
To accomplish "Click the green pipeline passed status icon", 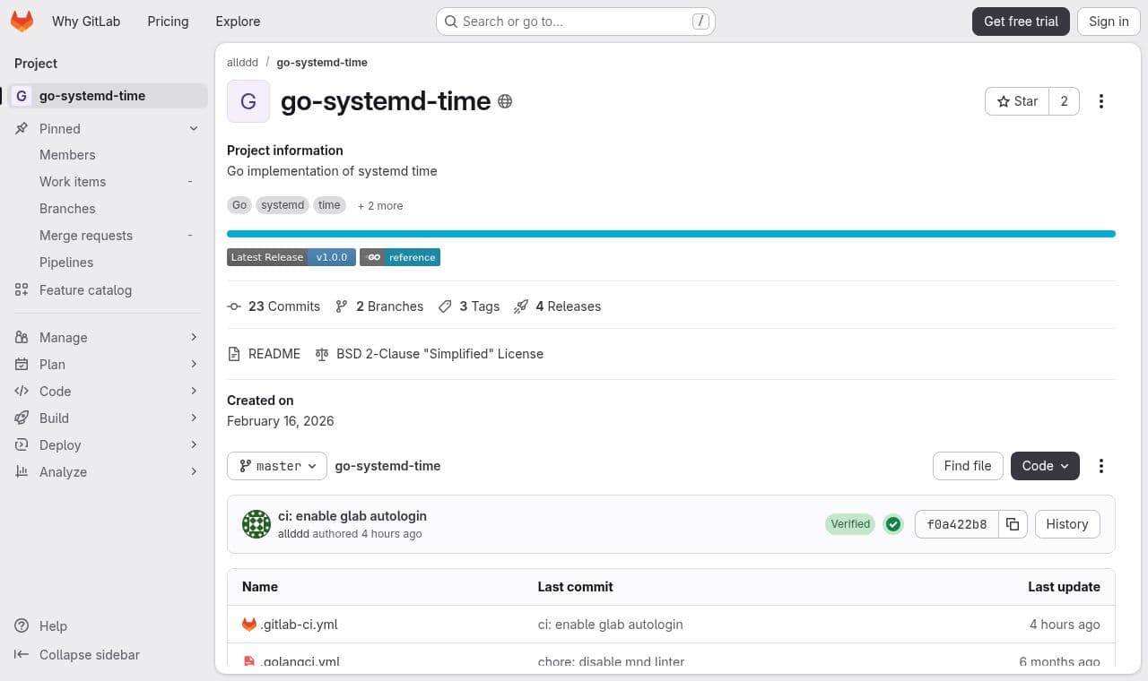I will (x=893, y=524).
